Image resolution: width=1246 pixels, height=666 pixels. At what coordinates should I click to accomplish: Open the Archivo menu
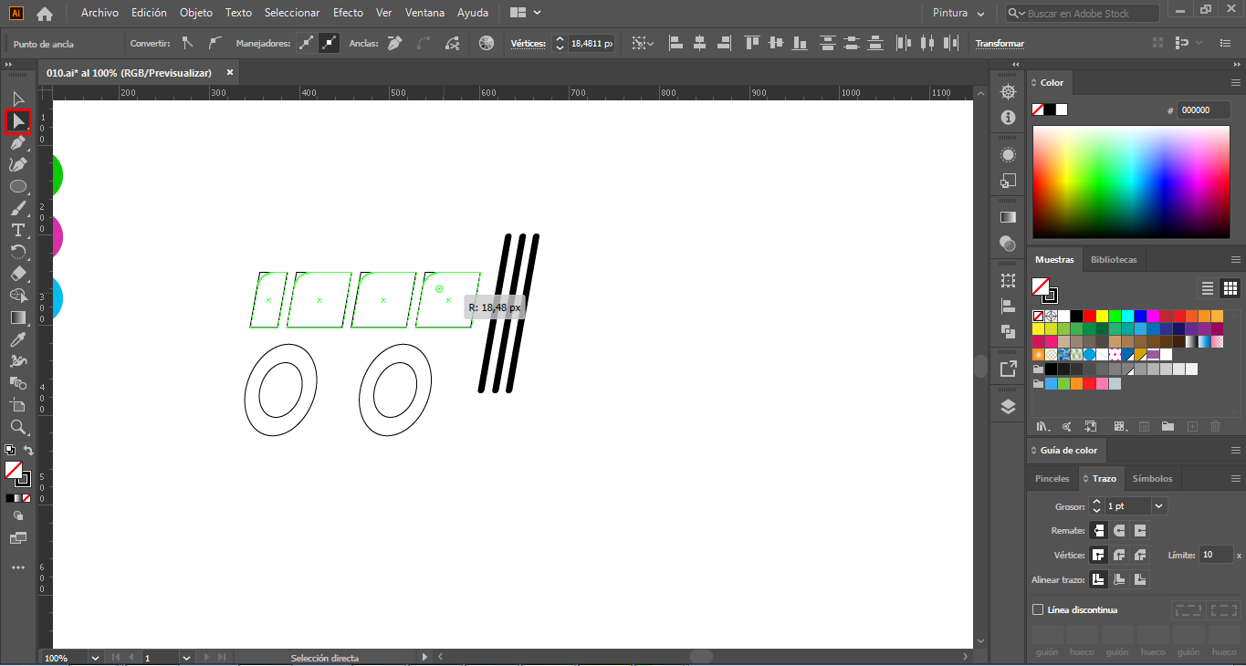(x=99, y=13)
